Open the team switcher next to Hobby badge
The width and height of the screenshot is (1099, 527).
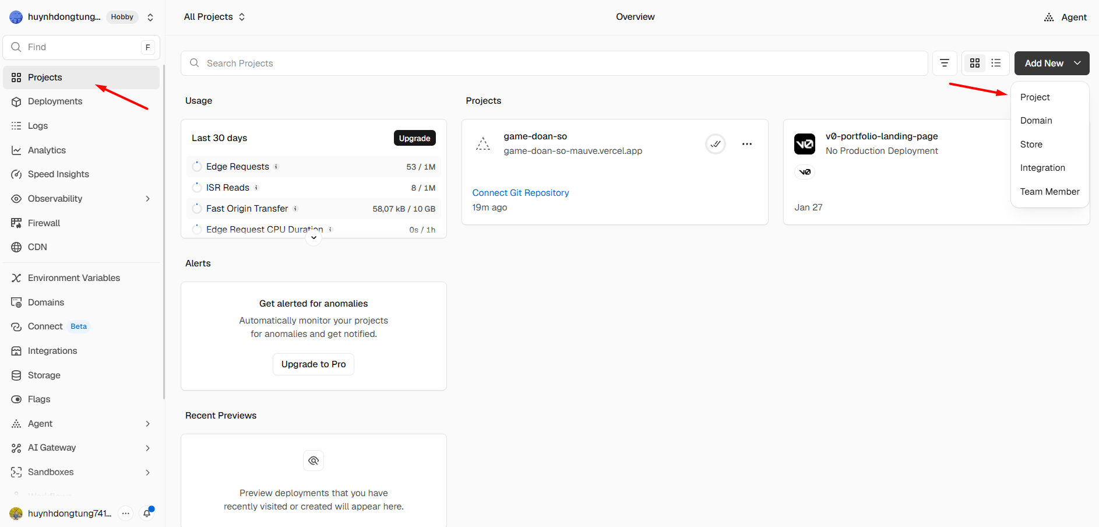coord(150,17)
